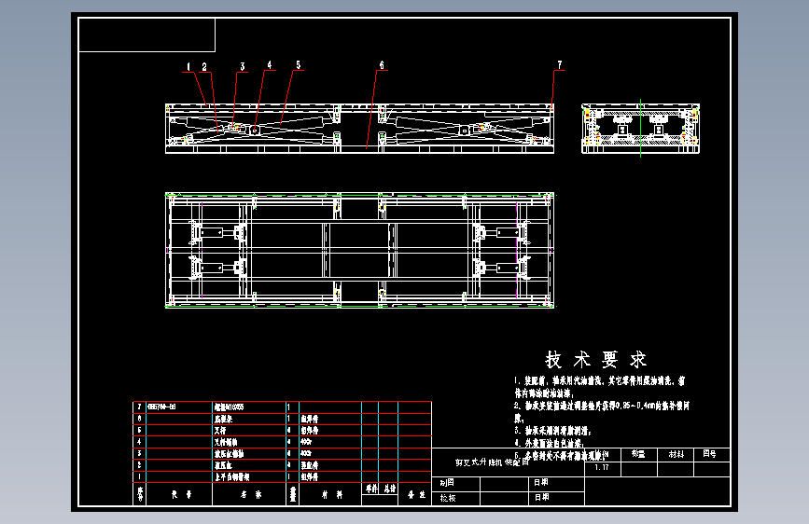This screenshot has width=809, height=524.
Task: Click 日期 label in the 制图 row
Action: coord(541,483)
